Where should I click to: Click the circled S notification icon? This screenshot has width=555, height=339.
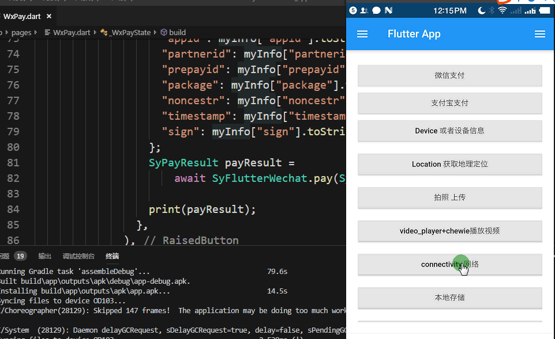pyautogui.click(x=353, y=10)
